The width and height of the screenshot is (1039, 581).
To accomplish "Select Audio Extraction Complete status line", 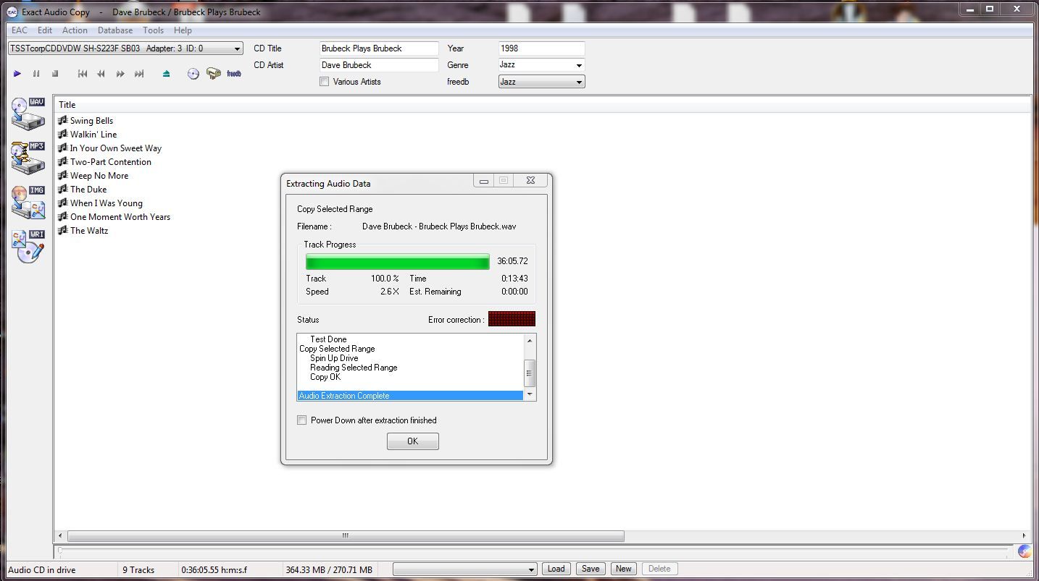I will point(410,396).
